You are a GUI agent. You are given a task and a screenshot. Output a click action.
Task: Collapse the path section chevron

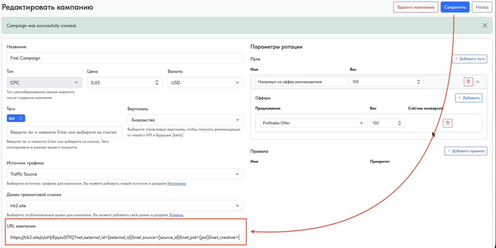pos(478,82)
